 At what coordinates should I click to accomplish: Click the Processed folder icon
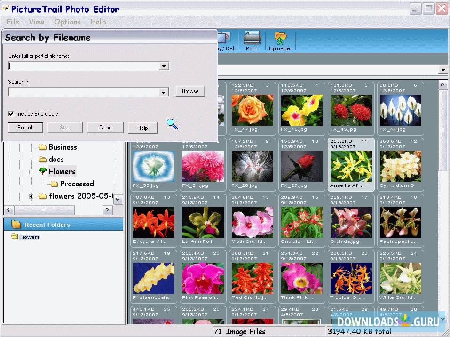point(54,184)
